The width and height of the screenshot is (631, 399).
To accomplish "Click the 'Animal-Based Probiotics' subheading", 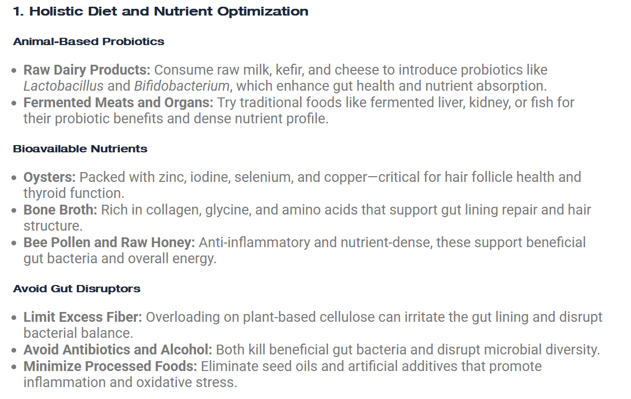I will 89,41.
